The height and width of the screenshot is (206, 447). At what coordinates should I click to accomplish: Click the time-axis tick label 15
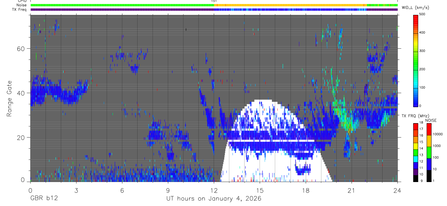coord(260,190)
